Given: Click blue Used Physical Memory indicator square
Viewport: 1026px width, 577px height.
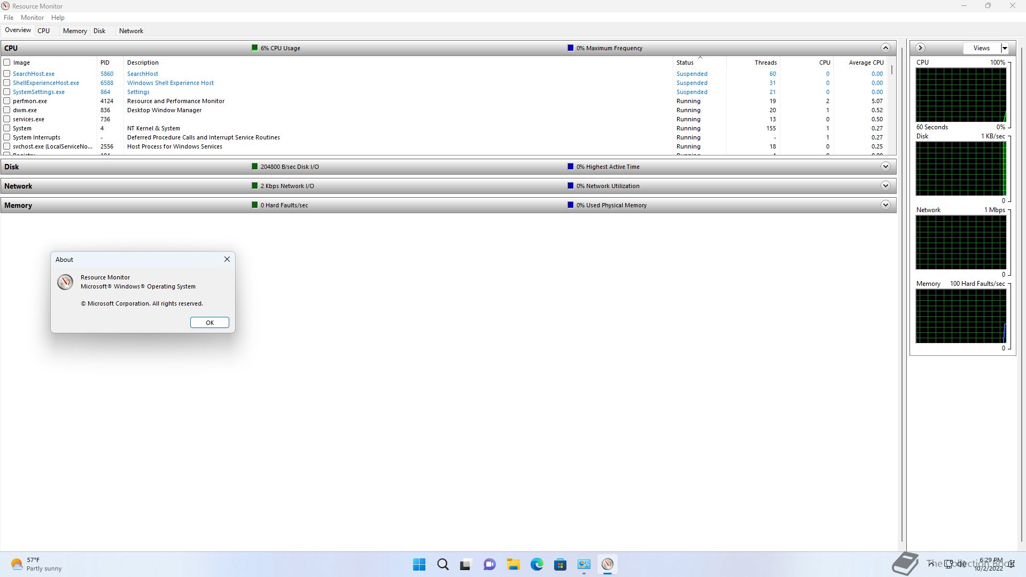Looking at the screenshot, I should 571,205.
